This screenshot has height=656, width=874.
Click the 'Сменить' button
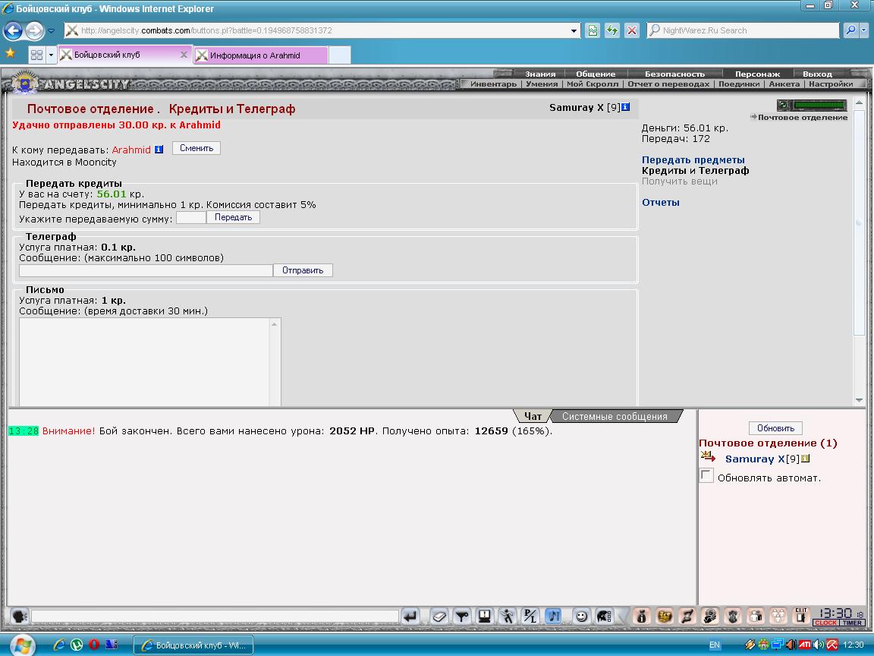click(196, 148)
